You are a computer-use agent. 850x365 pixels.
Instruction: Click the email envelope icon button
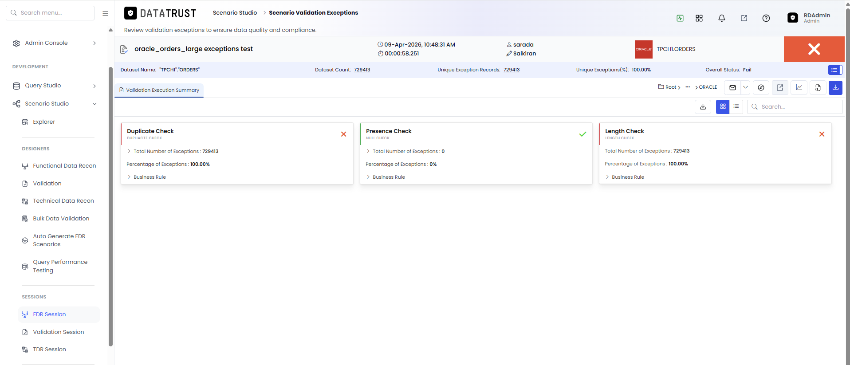732,87
